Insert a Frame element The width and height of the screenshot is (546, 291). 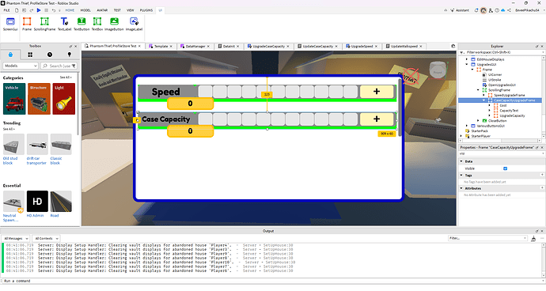coord(27,24)
